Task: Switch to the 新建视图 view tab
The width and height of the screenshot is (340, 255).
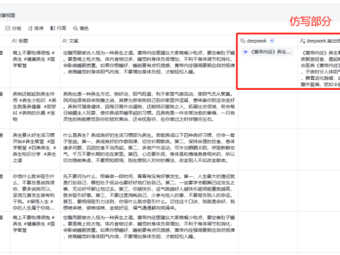Action: tap(7, 15)
